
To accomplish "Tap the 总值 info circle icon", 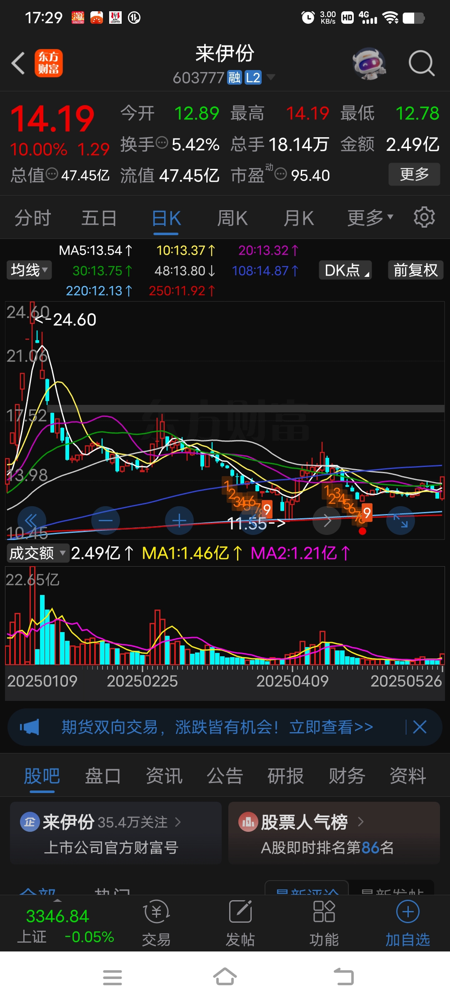I will 52,174.
